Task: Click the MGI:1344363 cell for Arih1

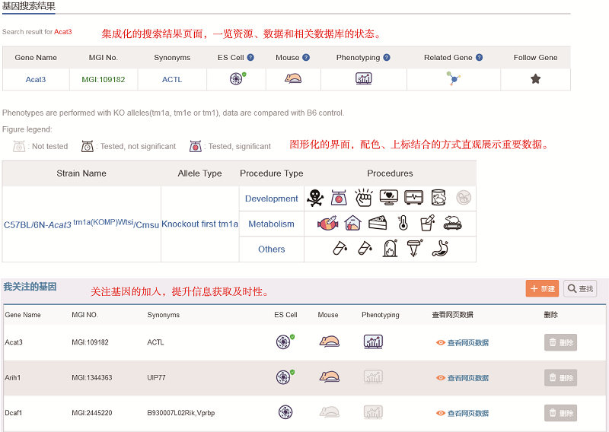Action: [91, 378]
